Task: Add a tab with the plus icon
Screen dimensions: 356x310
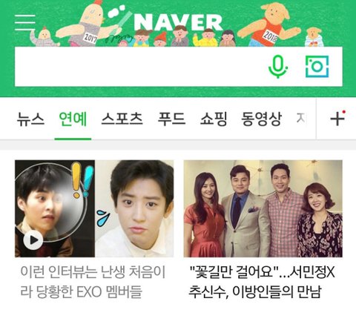Action: coord(337,119)
